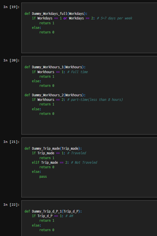
Task: Click the '# AM' comment
Action: pos(69,216)
